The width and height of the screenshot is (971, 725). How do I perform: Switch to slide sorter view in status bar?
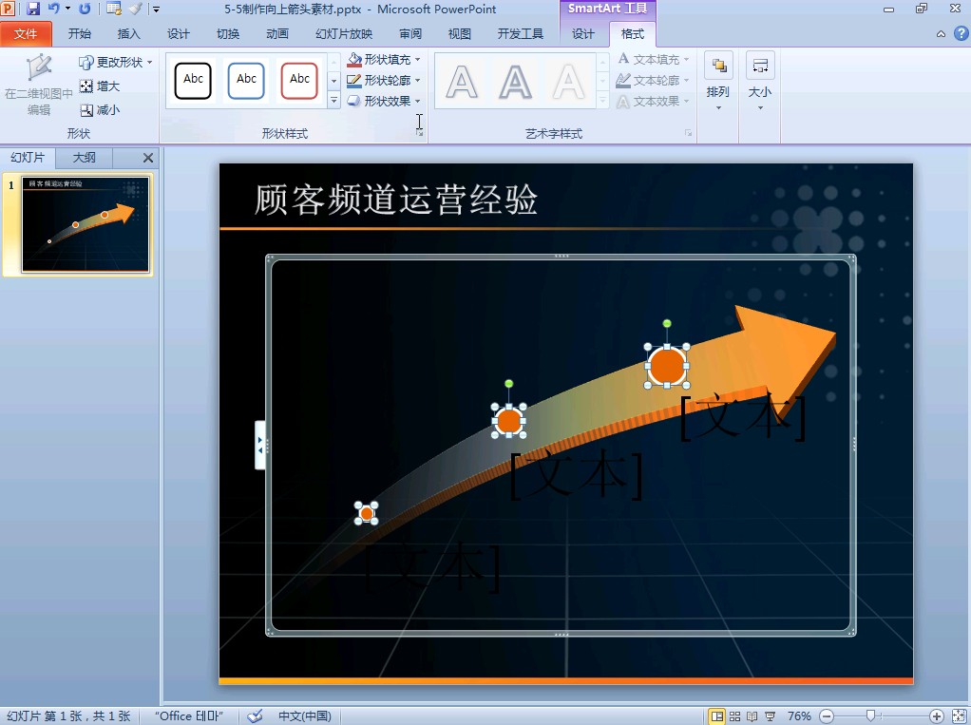pyautogui.click(x=735, y=716)
